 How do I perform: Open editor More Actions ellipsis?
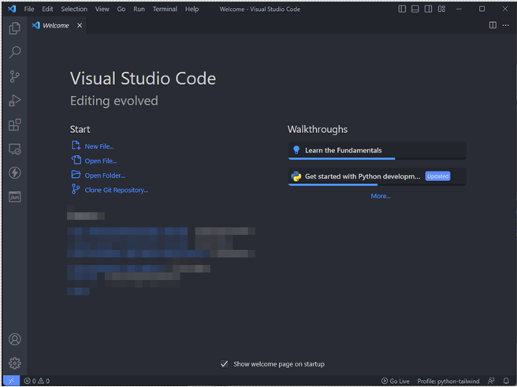click(505, 25)
